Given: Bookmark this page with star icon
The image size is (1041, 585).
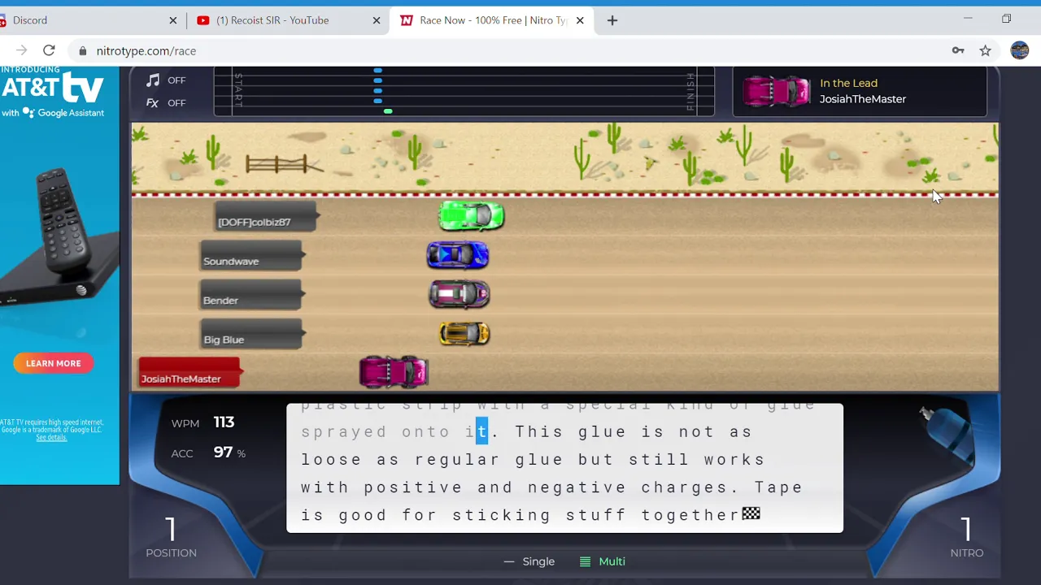Looking at the screenshot, I should click(985, 50).
